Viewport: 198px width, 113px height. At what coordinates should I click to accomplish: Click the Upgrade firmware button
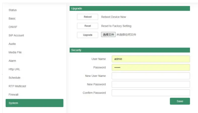click(x=88, y=35)
